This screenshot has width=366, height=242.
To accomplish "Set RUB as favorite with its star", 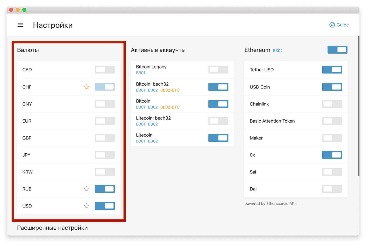I will (x=87, y=189).
